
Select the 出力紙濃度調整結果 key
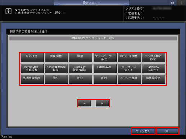pyautogui.click(x=56, y=68)
